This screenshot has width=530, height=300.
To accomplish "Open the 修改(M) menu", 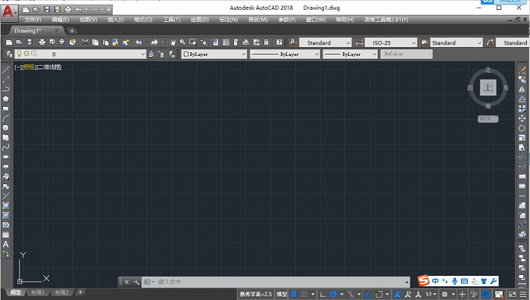I will click(x=258, y=20).
